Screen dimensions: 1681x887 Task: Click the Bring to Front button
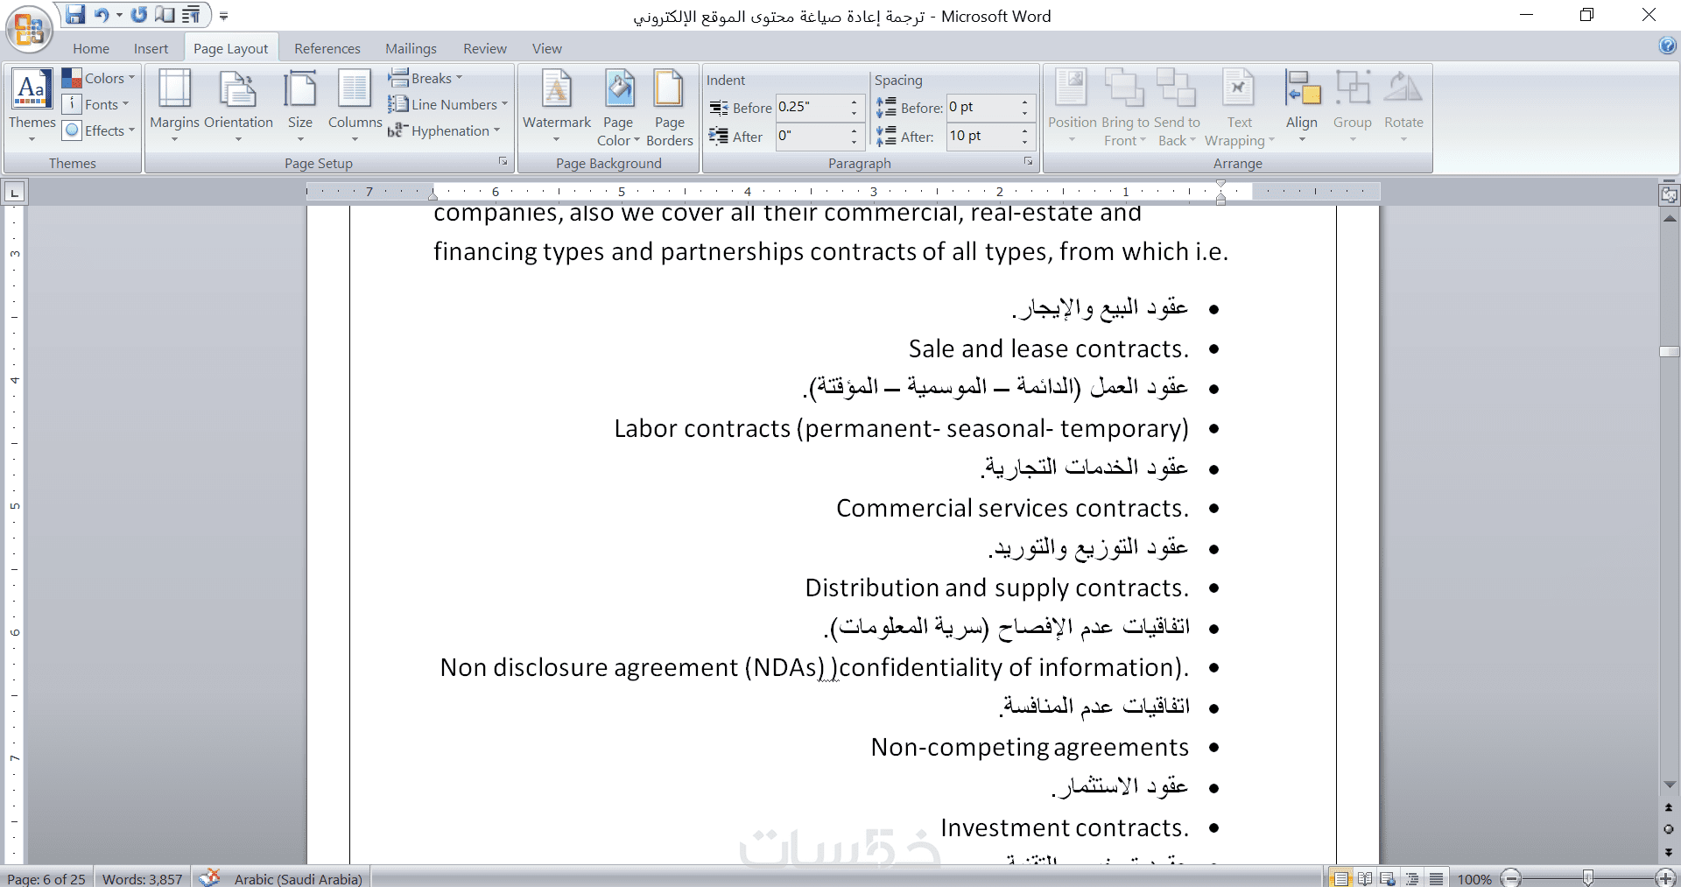(x=1125, y=107)
